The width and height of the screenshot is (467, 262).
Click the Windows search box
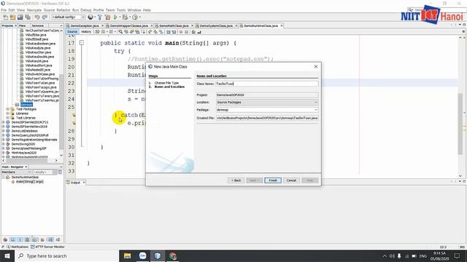66,255
